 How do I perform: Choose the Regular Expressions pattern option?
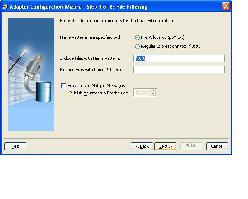(137, 47)
